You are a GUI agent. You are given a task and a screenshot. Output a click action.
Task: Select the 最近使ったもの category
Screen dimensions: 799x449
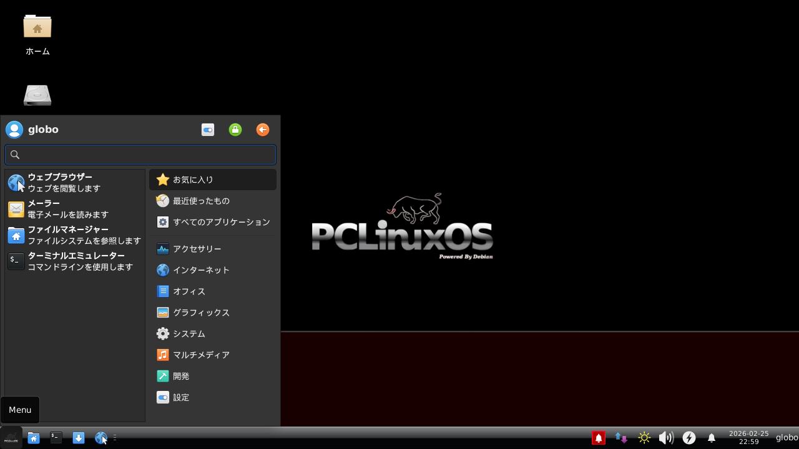[x=201, y=201]
